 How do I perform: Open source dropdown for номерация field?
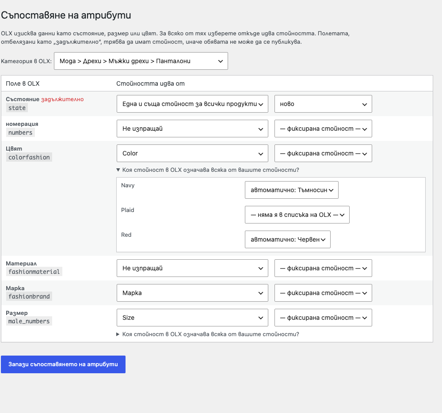[x=192, y=129]
